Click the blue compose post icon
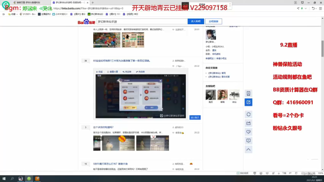This screenshot has width=324, height=182. (x=248, y=102)
